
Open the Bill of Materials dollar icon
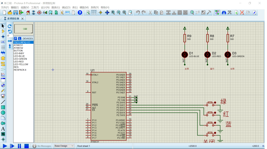click(62, 12)
